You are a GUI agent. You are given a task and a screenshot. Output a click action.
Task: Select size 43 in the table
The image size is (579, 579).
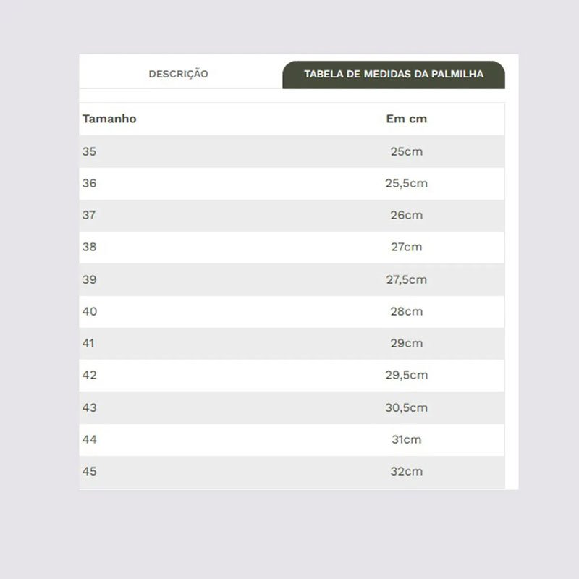pyautogui.click(x=89, y=407)
